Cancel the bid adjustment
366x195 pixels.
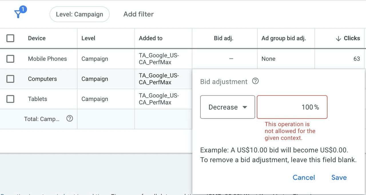click(304, 177)
